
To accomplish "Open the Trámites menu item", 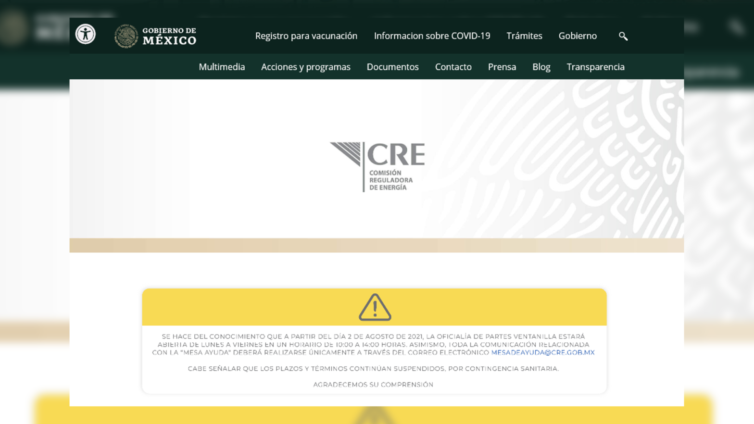I will point(524,36).
